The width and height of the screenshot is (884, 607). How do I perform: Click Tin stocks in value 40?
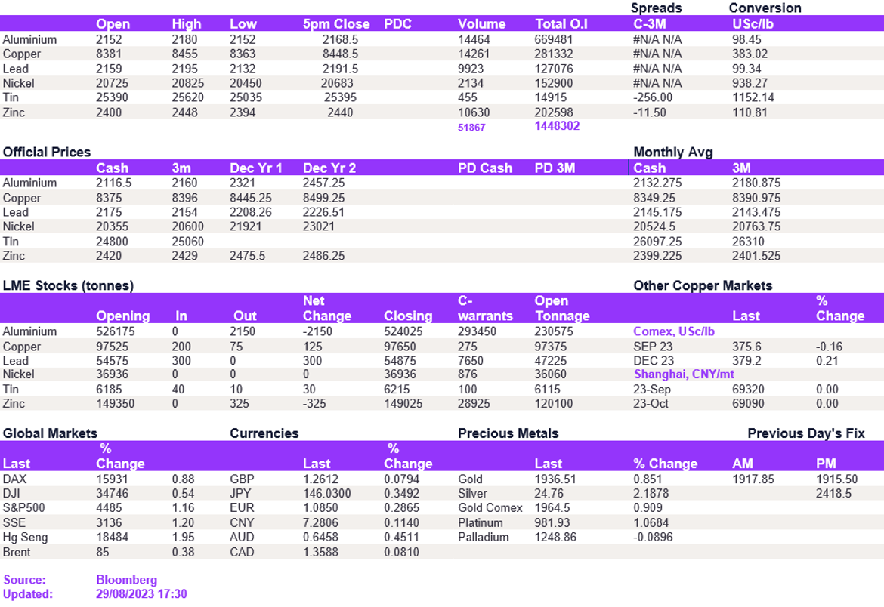178,390
